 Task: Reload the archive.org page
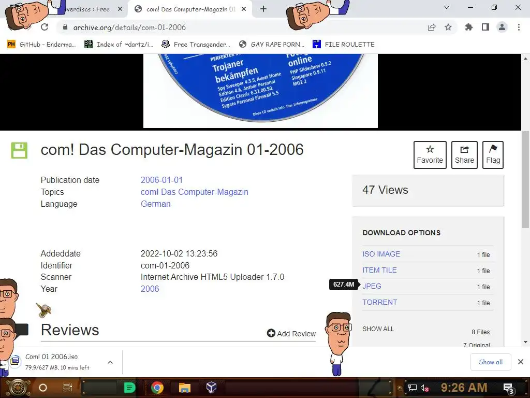point(45,27)
